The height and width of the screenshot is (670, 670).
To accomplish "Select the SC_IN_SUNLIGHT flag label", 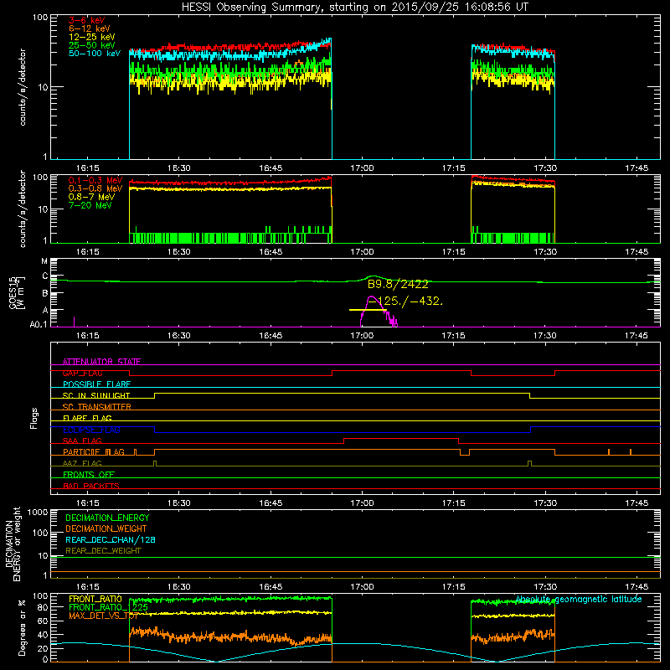I will coord(96,395).
